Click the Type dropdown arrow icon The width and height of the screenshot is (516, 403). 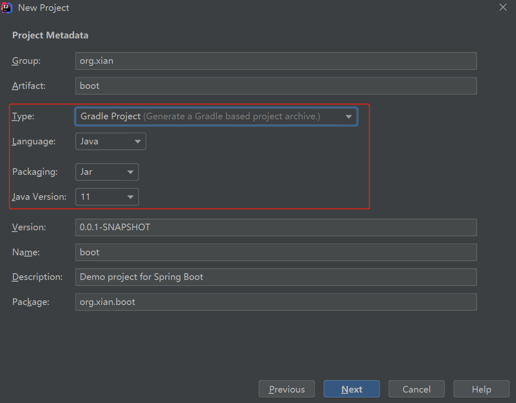tap(348, 117)
